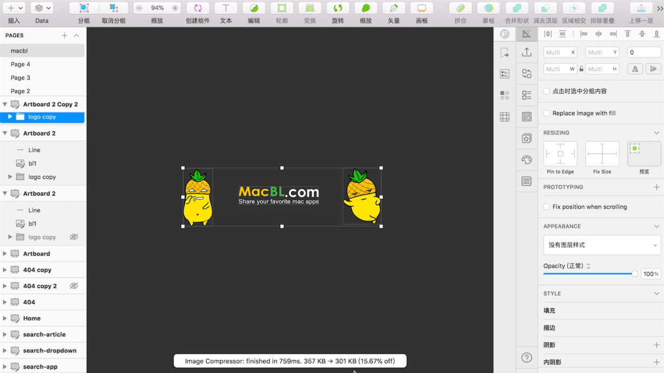This screenshot has height=373, width=664.
Task: Click the color palette icon in sidebar
Action: (527, 160)
